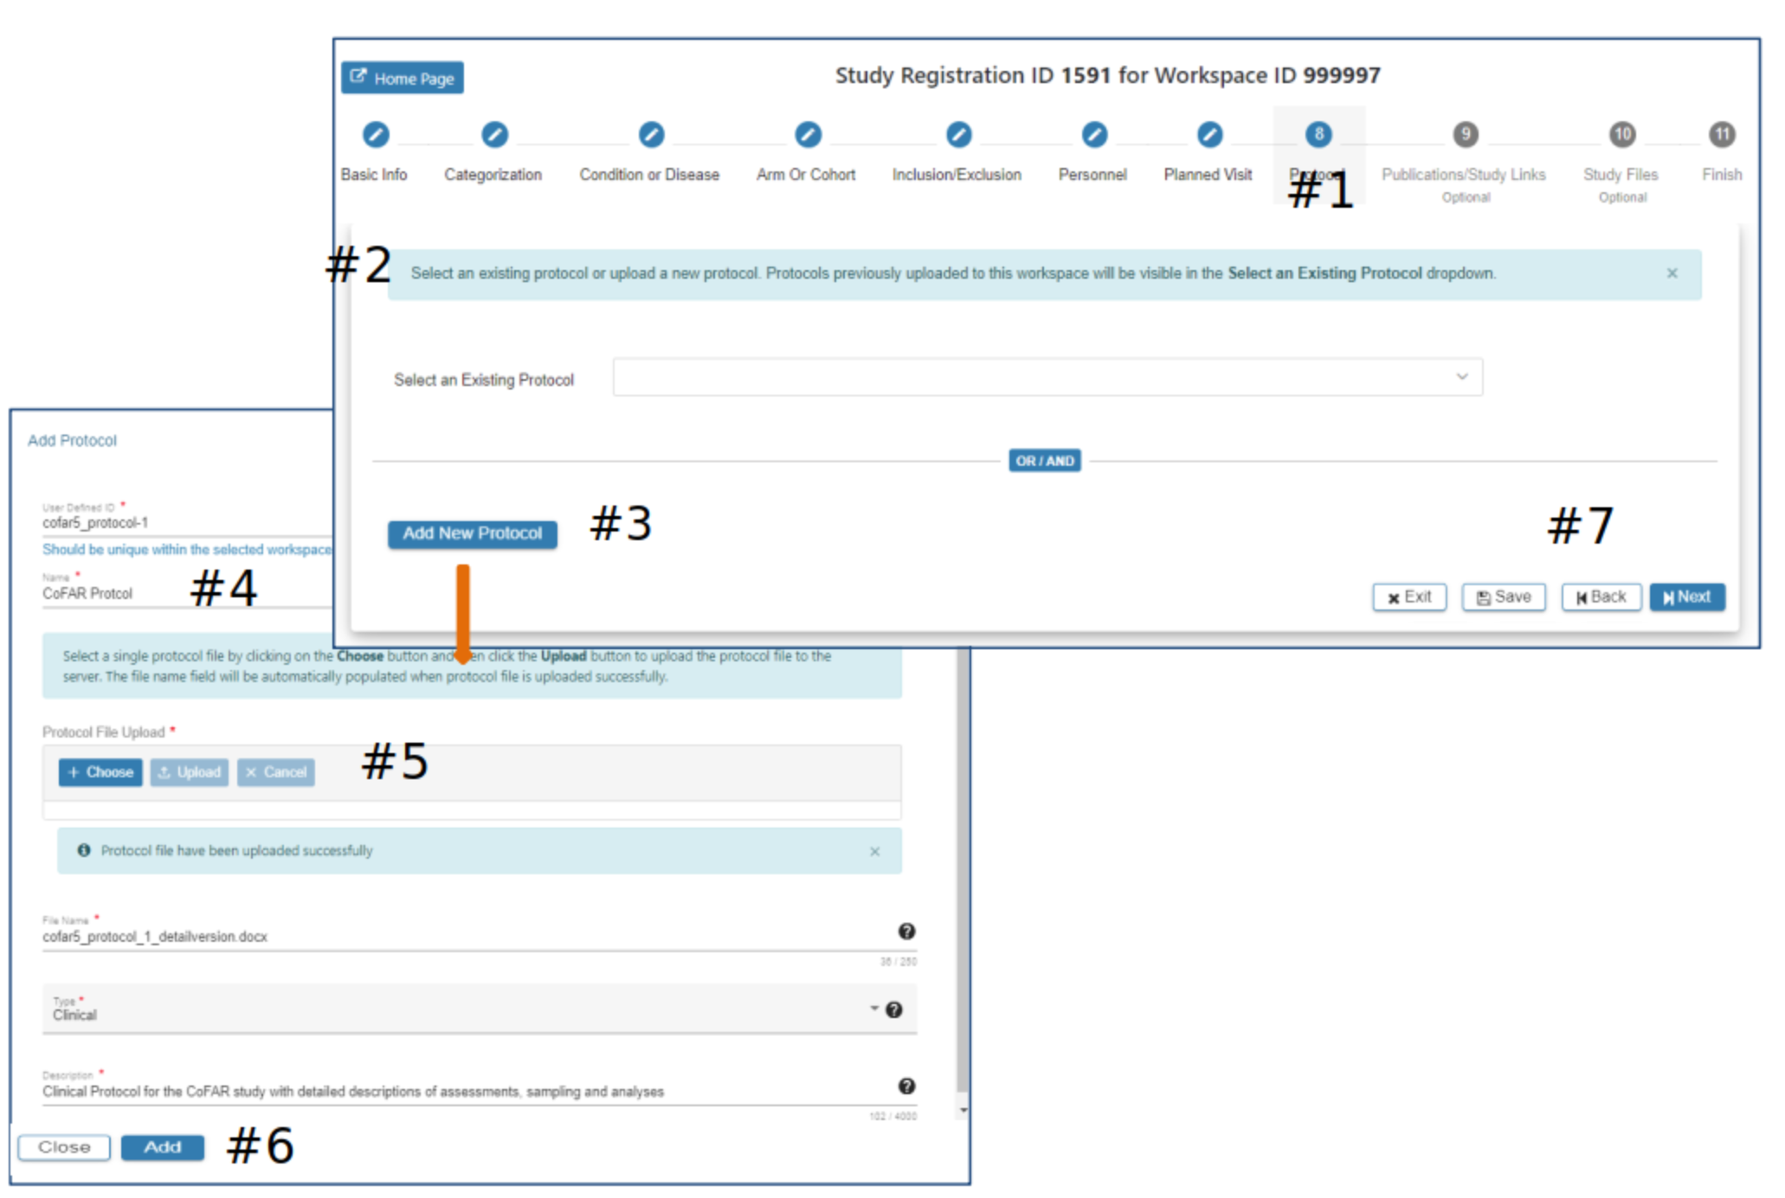Open the Personnel tab label
The image size is (1785, 1198).
[1092, 175]
